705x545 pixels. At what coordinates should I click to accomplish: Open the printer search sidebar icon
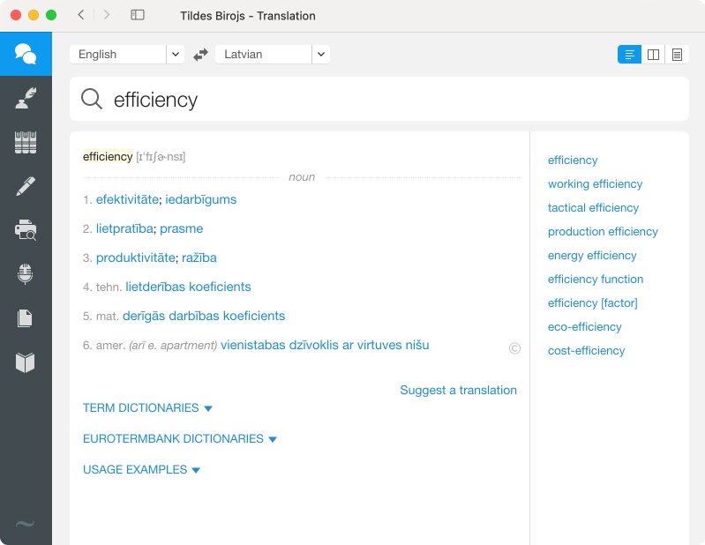(x=26, y=230)
